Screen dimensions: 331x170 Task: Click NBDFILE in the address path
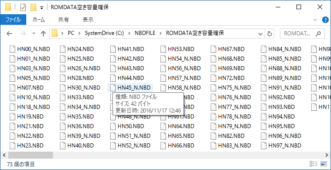tap(145, 33)
